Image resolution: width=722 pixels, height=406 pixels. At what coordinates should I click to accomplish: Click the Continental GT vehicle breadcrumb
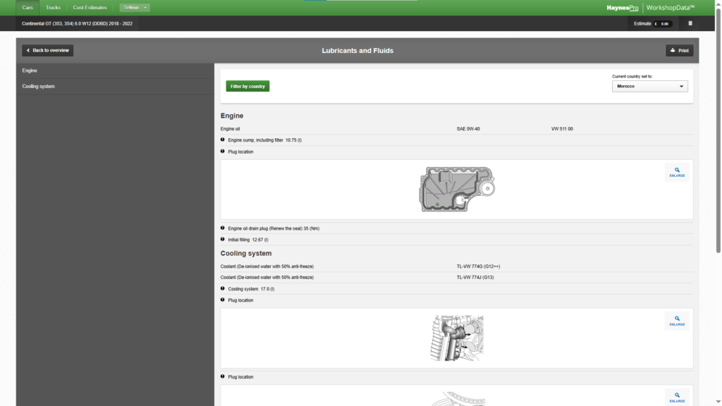[77, 23]
